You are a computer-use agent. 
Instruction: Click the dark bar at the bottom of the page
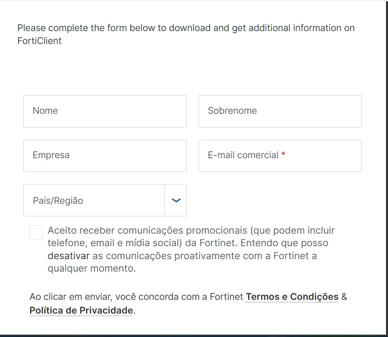click(194, 336)
